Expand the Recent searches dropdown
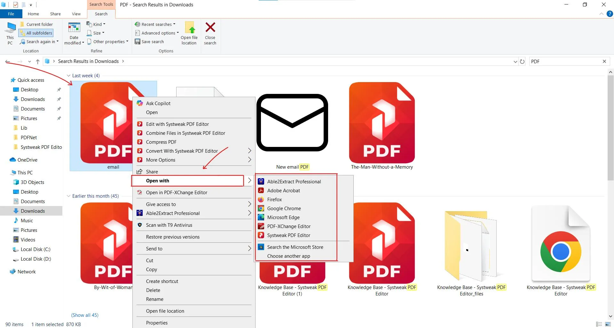Image resolution: width=614 pixels, height=328 pixels. pos(155,24)
